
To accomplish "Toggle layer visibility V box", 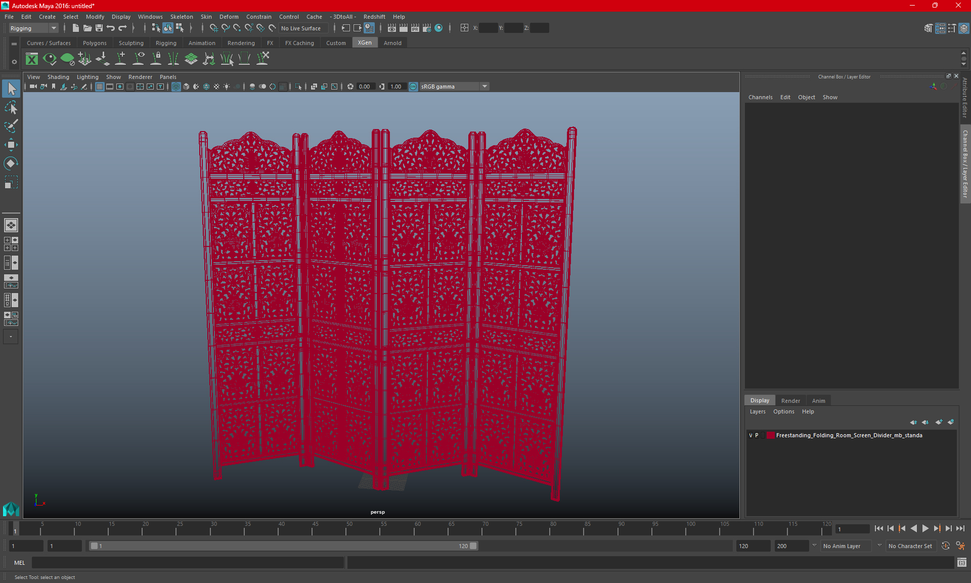I will tap(751, 435).
